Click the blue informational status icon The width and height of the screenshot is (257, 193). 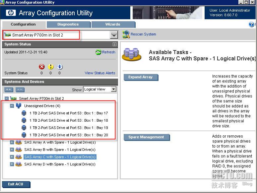coord(60,67)
